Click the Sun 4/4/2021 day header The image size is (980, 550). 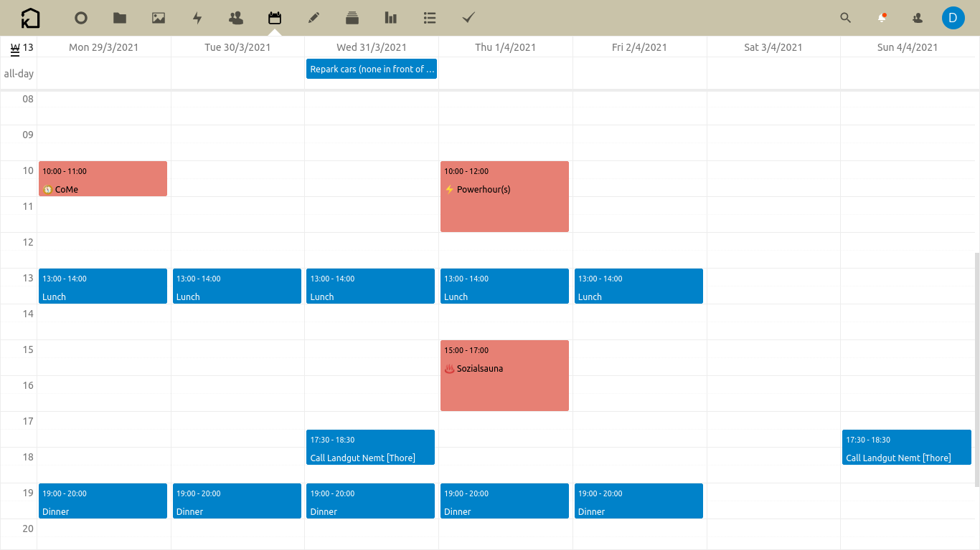pos(907,47)
